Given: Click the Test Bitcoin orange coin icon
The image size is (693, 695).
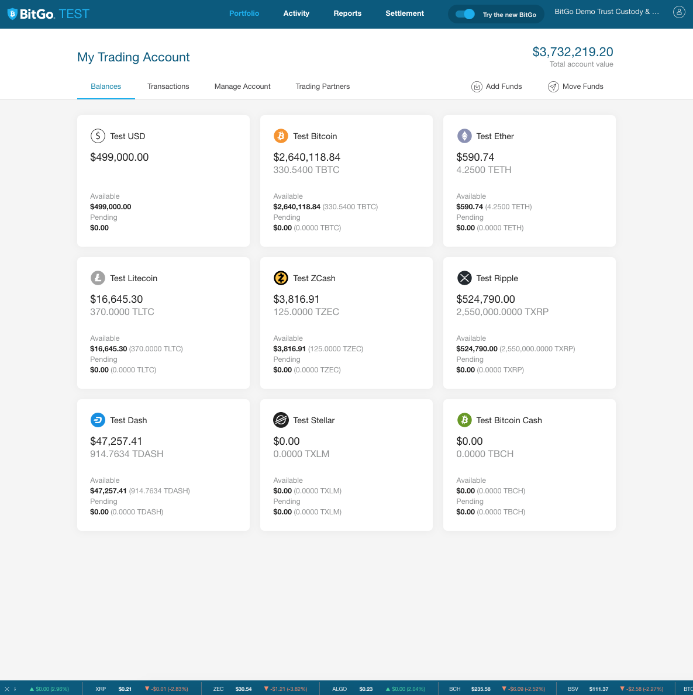Looking at the screenshot, I should click(x=281, y=136).
